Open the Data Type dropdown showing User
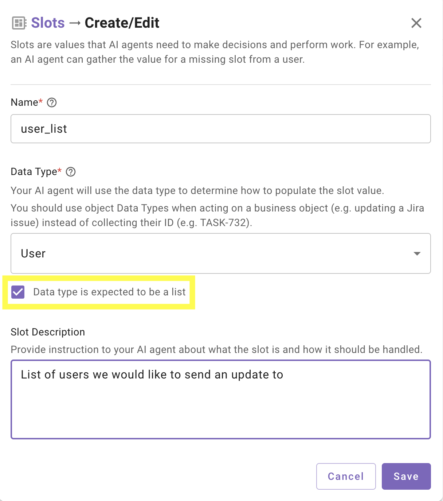This screenshot has width=443, height=501. pos(221,253)
